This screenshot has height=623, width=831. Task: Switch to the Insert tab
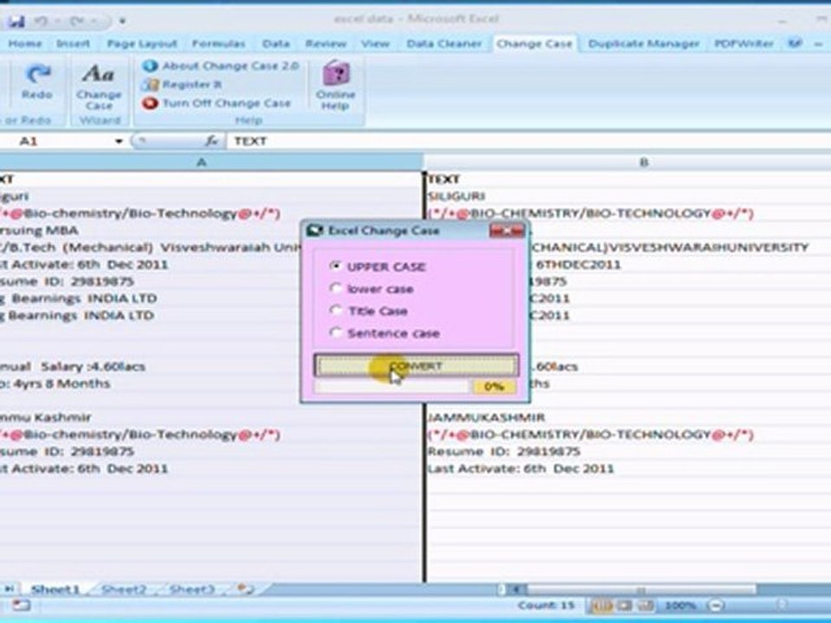click(73, 43)
